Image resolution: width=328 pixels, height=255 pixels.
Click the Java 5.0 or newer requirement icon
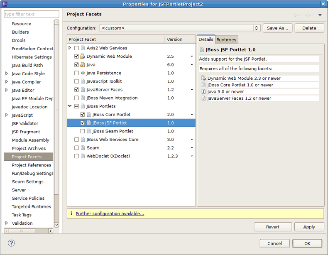(x=203, y=92)
